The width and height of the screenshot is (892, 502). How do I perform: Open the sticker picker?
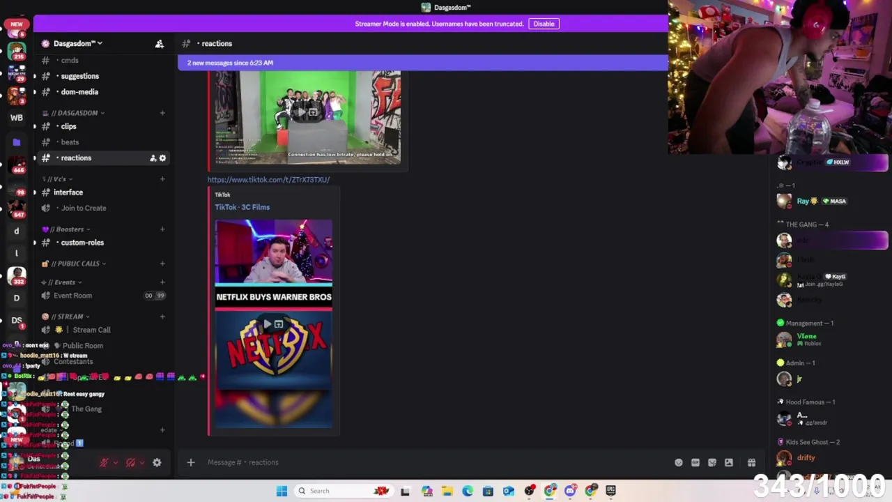tap(712, 462)
